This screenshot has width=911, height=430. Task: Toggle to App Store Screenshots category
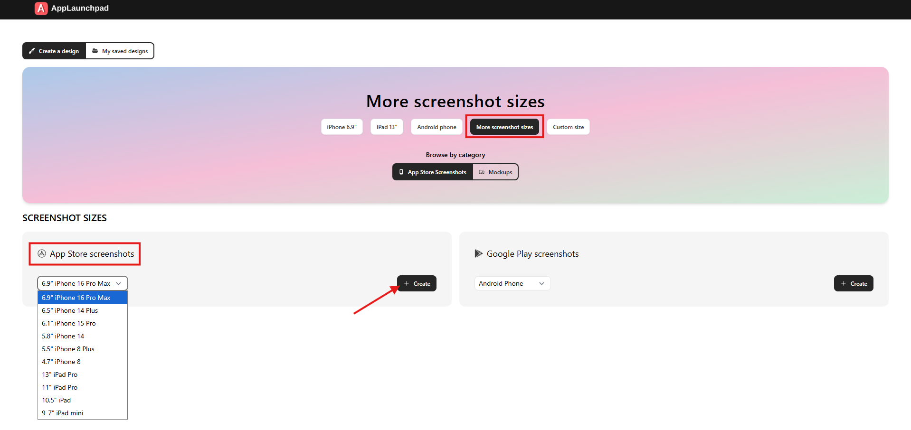pyautogui.click(x=433, y=172)
